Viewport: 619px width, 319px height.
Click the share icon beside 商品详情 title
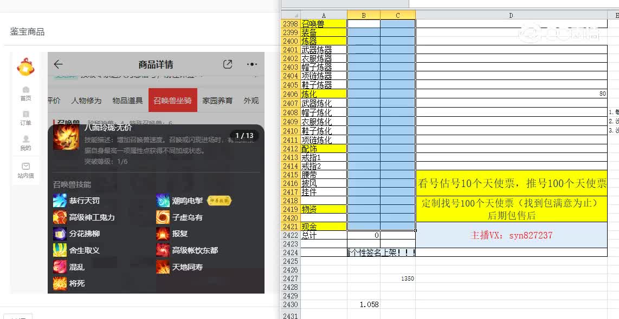click(228, 64)
